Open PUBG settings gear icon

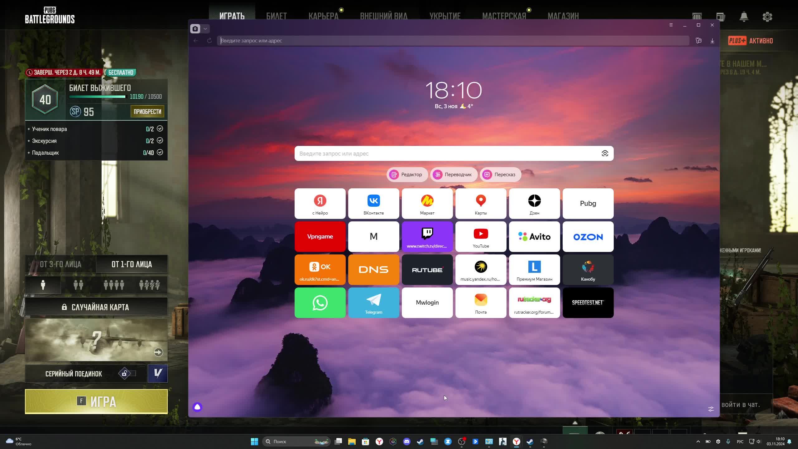(x=767, y=17)
